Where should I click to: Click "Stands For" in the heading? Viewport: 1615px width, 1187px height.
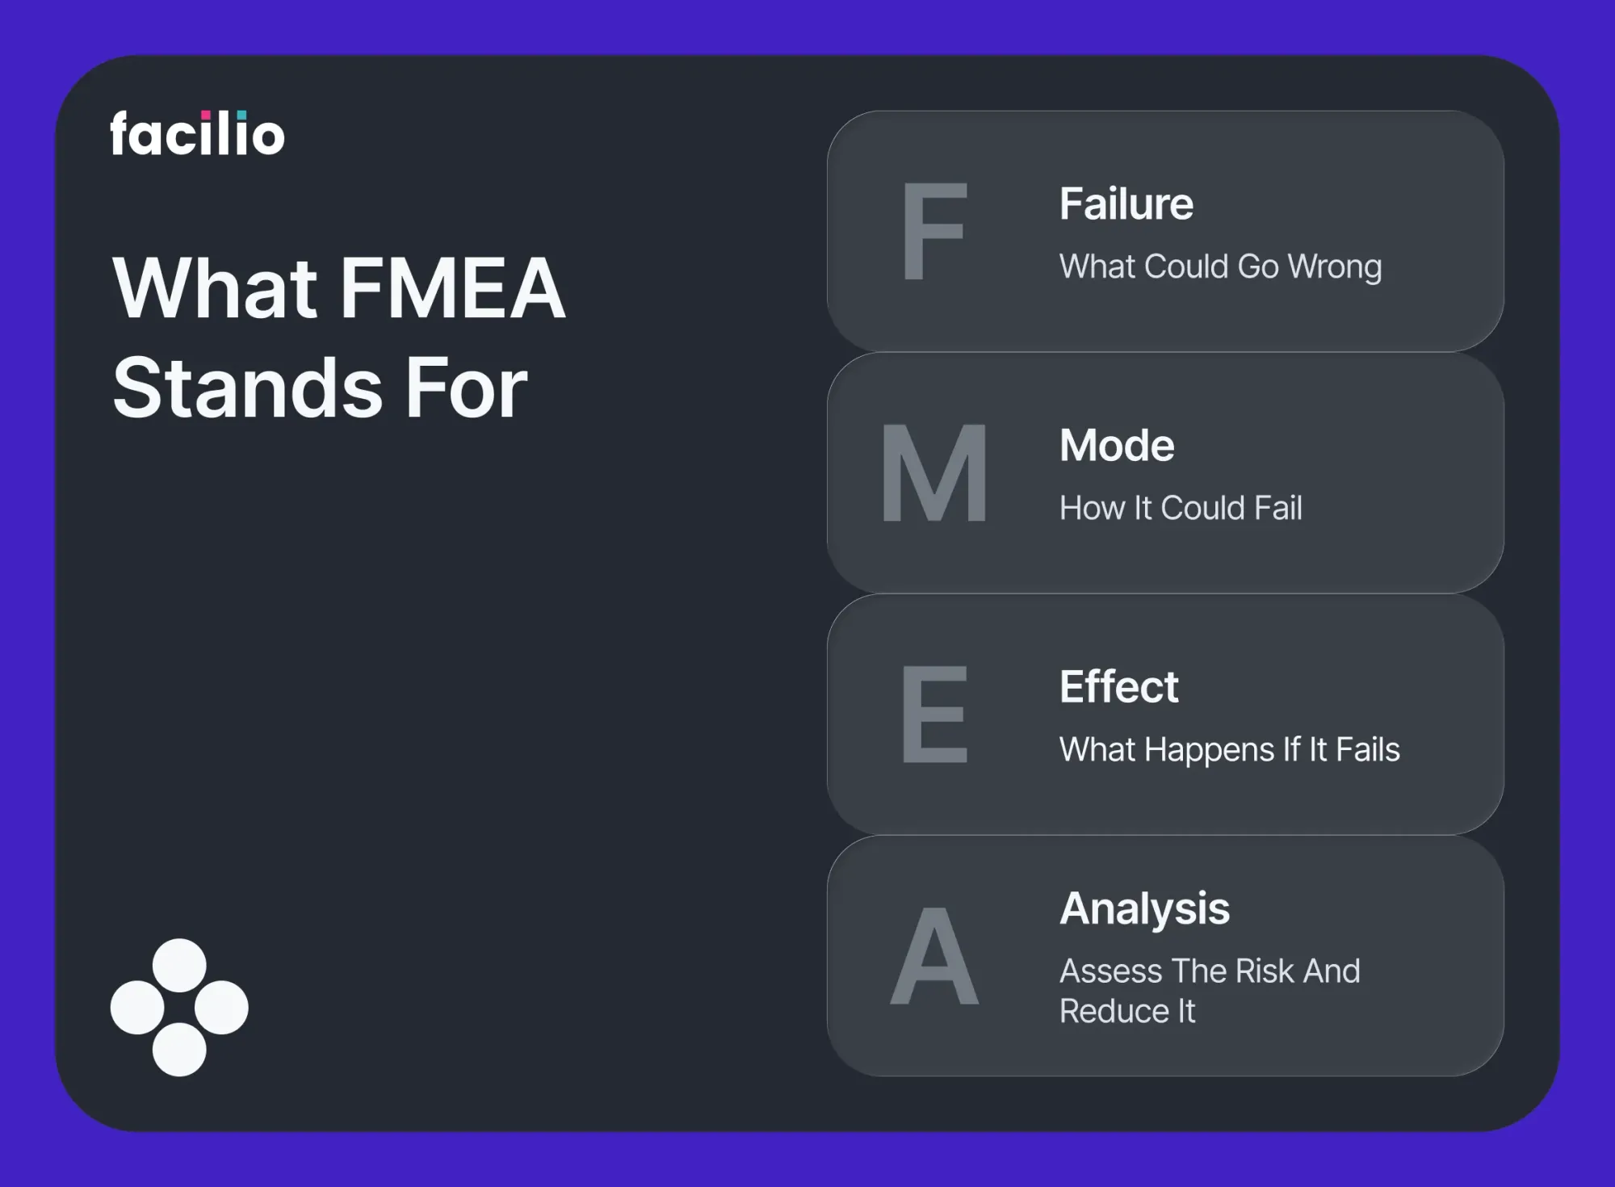click(320, 388)
